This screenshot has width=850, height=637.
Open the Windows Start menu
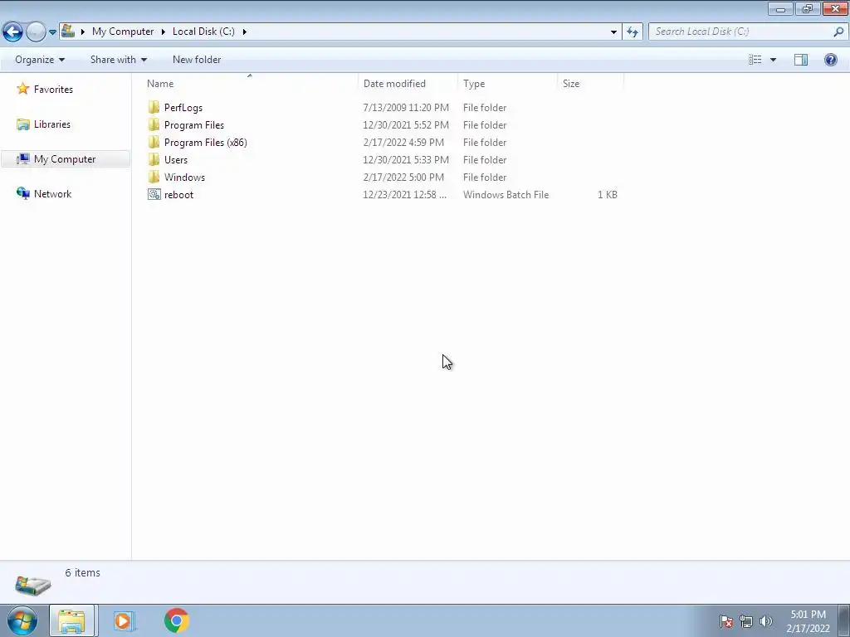22,620
